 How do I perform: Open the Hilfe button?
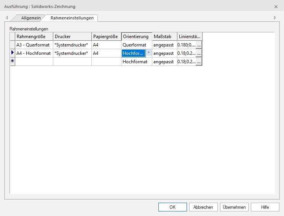point(265,207)
